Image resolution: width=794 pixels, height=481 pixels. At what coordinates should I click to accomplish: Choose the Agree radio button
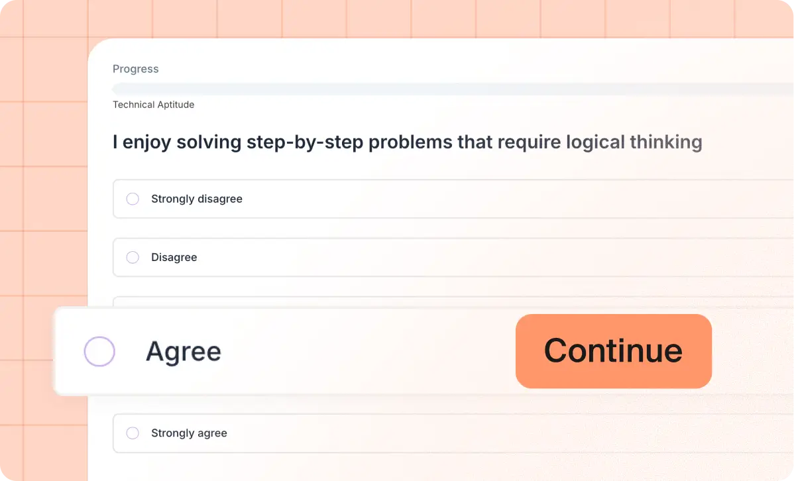click(99, 351)
